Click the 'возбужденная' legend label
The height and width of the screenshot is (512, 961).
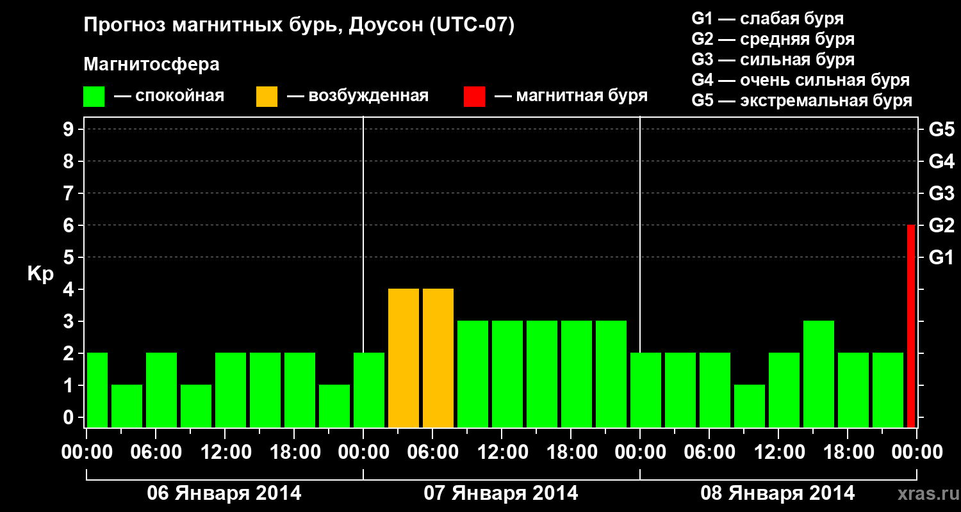pos(368,97)
